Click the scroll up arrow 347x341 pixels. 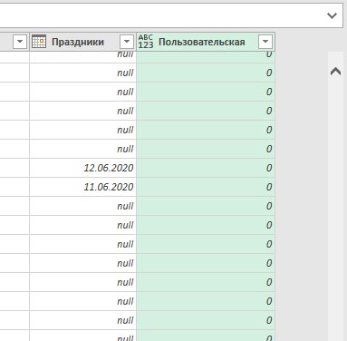[x=335, y=72]
